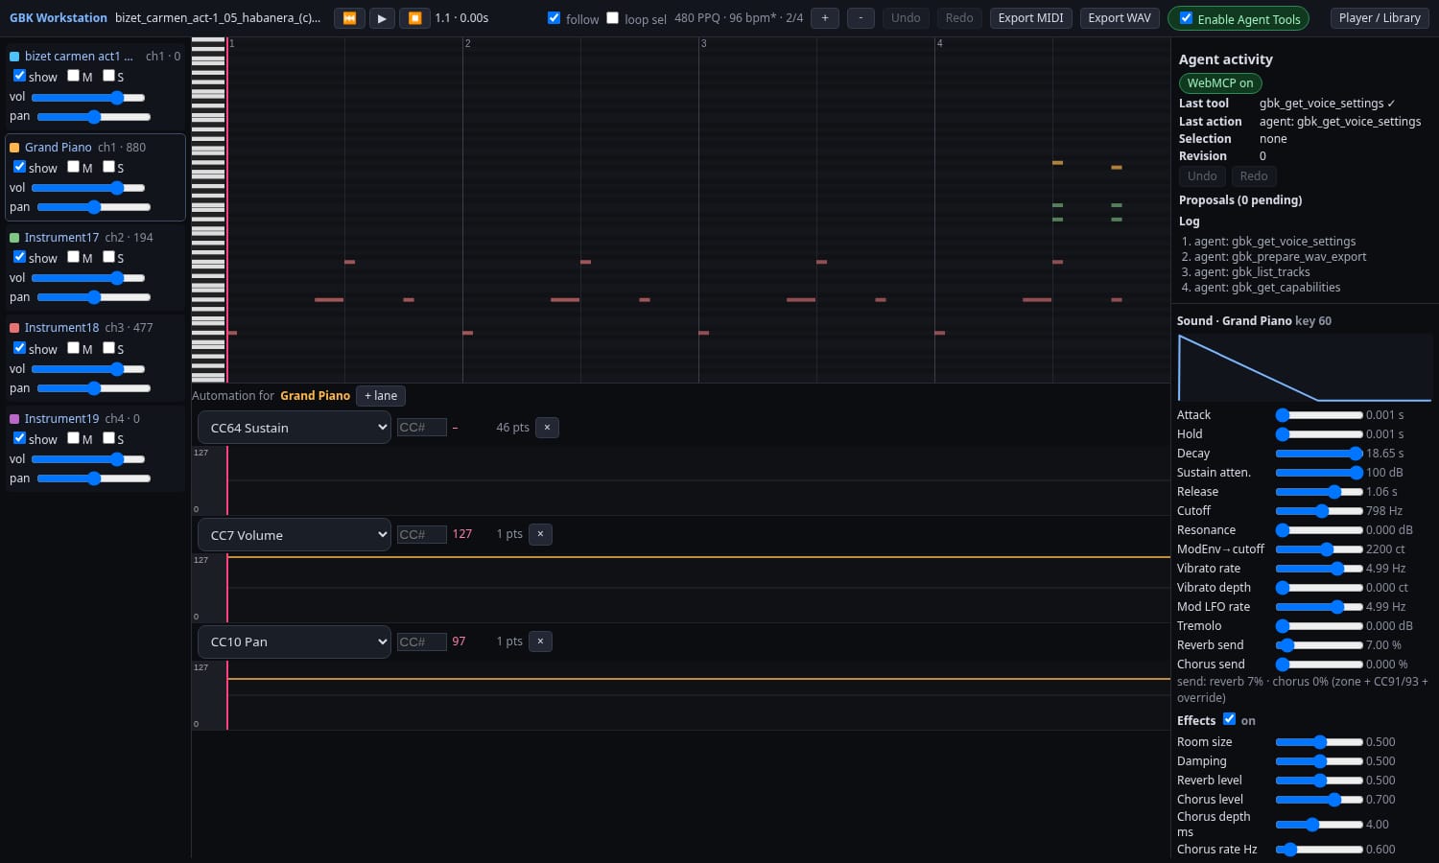Adjust the Cutoff slider in Sound panel
Image resolution: width=1439 pixels, height=863 pixels.
1319,511
